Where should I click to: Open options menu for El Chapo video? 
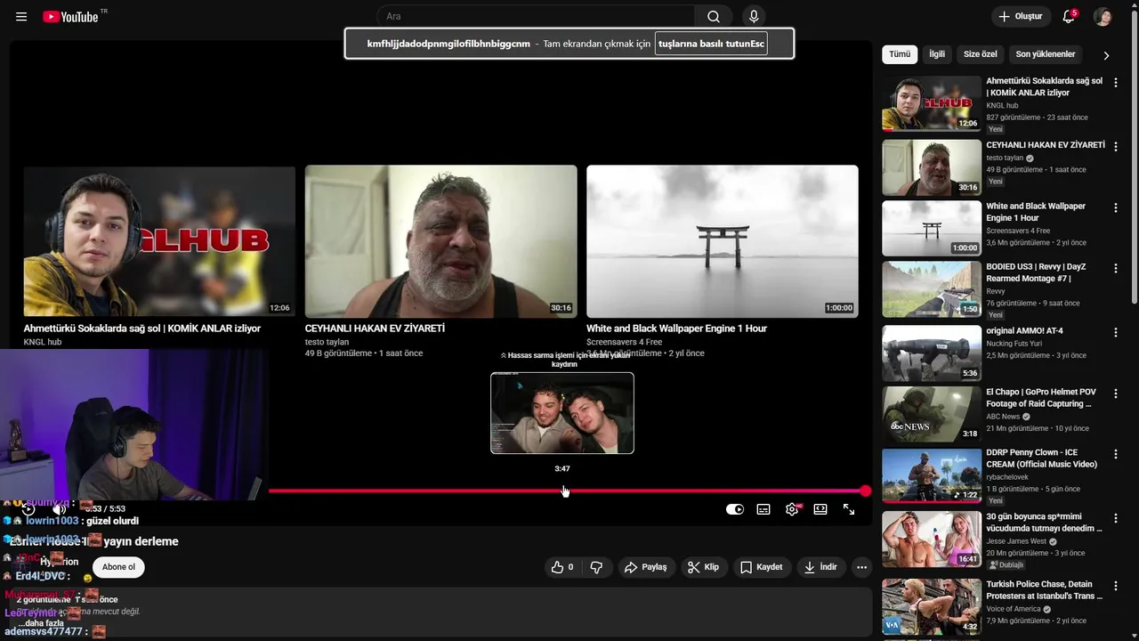point(1116,393)
